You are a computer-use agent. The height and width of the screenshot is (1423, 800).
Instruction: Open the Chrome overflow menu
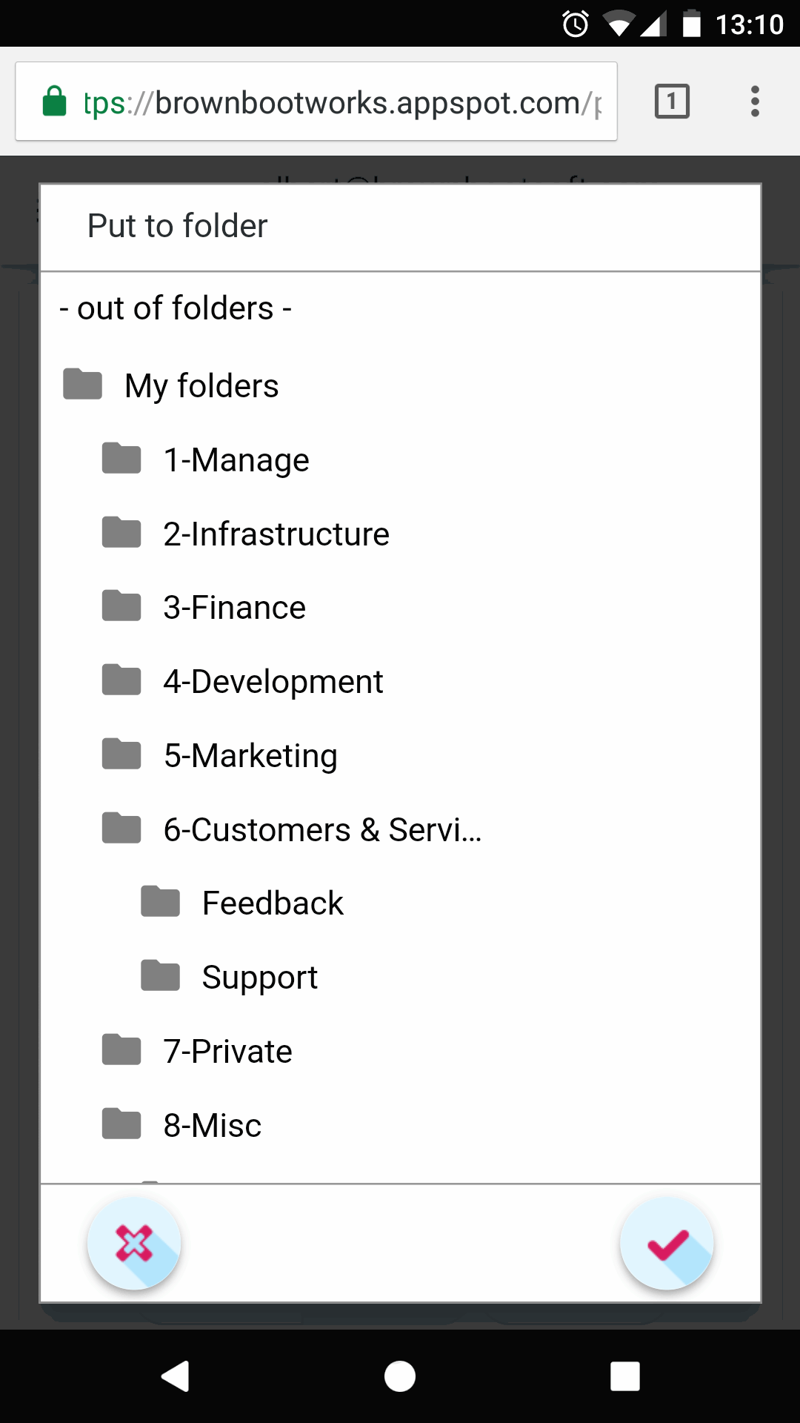[x=755, y=102]
